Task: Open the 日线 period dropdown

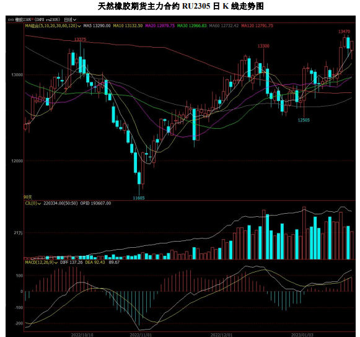Action: [70, 20]
